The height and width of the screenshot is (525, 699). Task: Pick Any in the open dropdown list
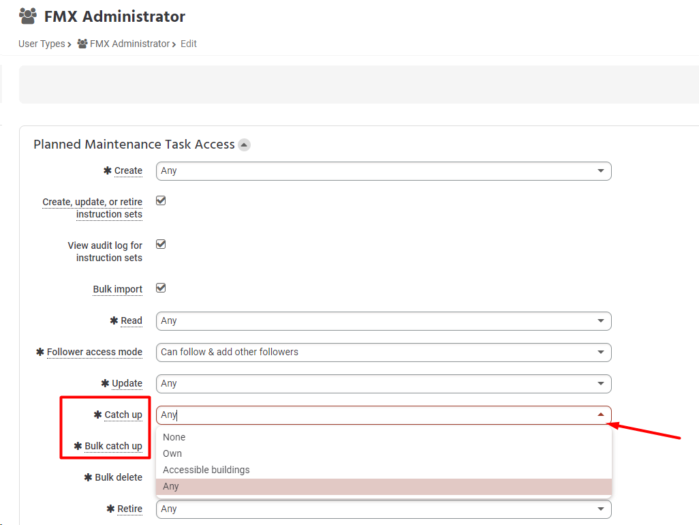click(x=171, y=486)
